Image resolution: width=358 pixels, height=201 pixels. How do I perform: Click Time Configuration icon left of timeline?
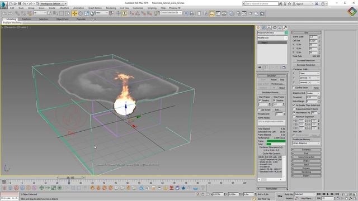pos(4,182)
